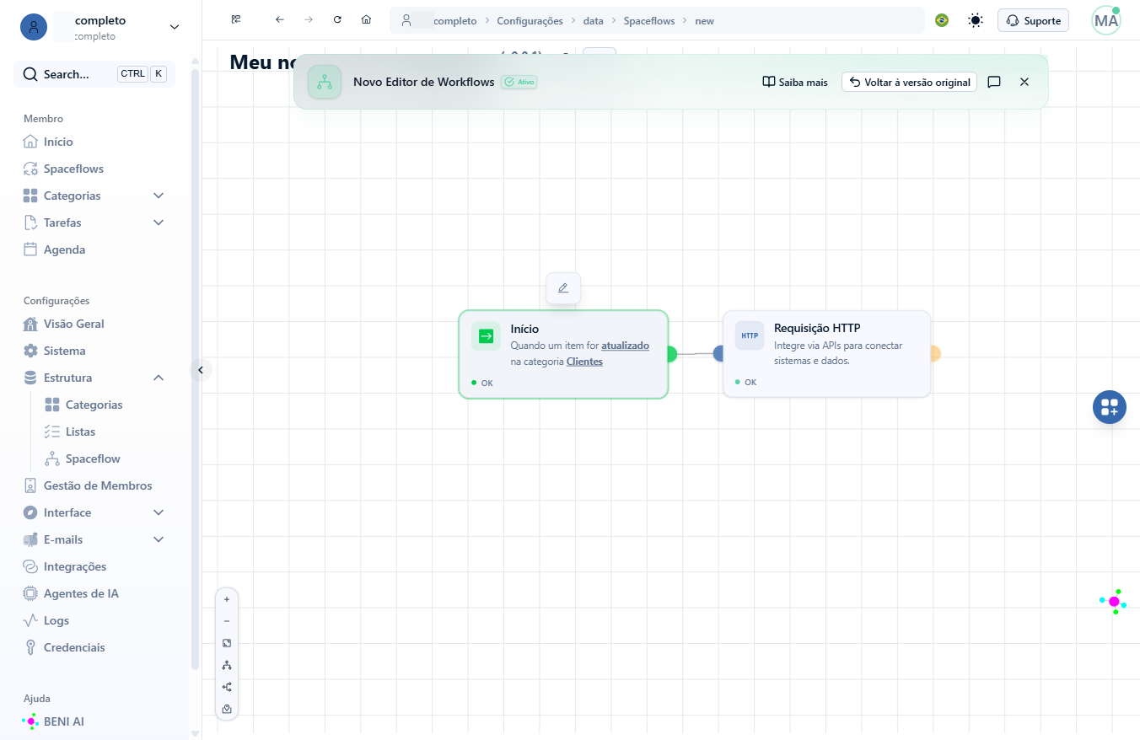Screen dimensions: 1140x740
Task: Toggle the minimap icon in canvas controls
Action: click(x=227, y=709)
